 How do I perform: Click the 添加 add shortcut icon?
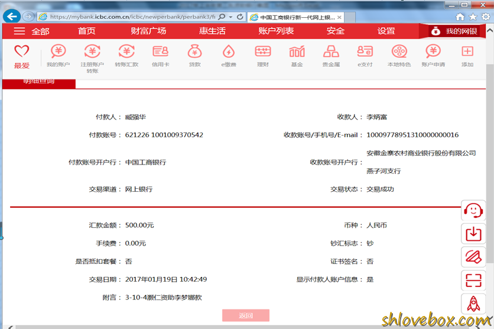(467, 51)
